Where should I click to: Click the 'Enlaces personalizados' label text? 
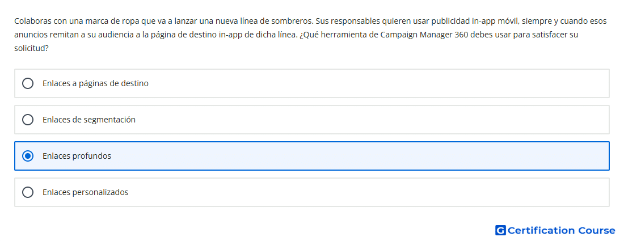click(x=86, y=192)
